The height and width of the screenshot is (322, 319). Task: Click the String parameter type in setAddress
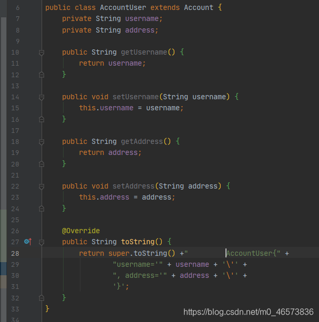171,186
